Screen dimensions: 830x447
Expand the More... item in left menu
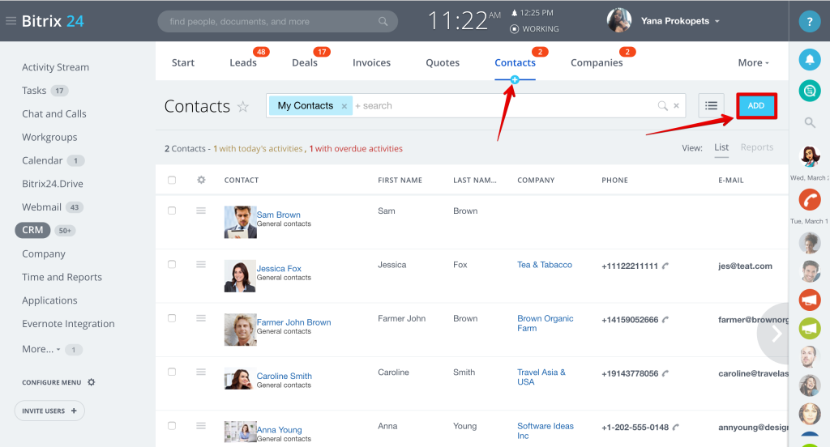(41, 349)
